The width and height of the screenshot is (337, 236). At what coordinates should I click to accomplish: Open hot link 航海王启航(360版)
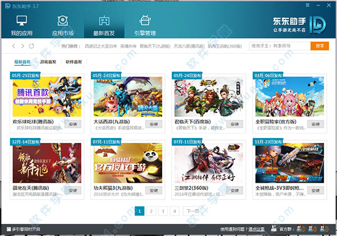(x=225, y=46)
